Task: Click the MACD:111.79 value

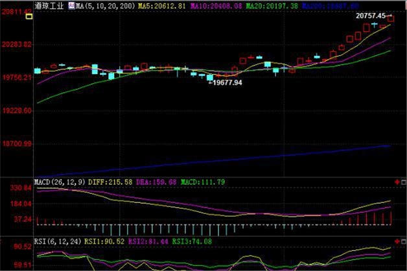Action: click(203, 182)
